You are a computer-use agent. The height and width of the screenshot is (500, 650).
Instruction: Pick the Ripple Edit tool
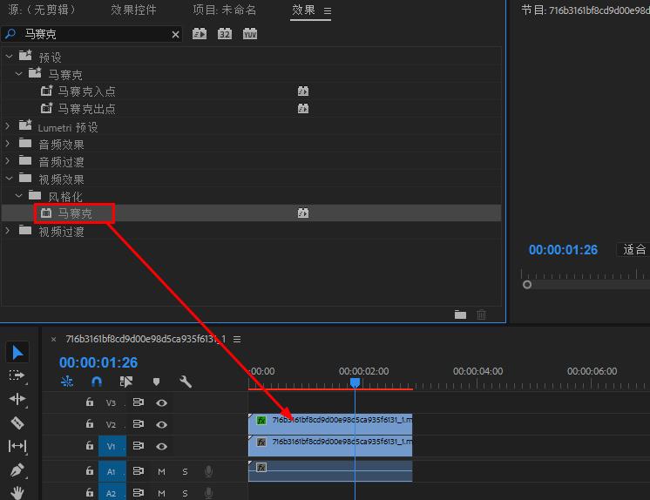(x=17, y=399)
